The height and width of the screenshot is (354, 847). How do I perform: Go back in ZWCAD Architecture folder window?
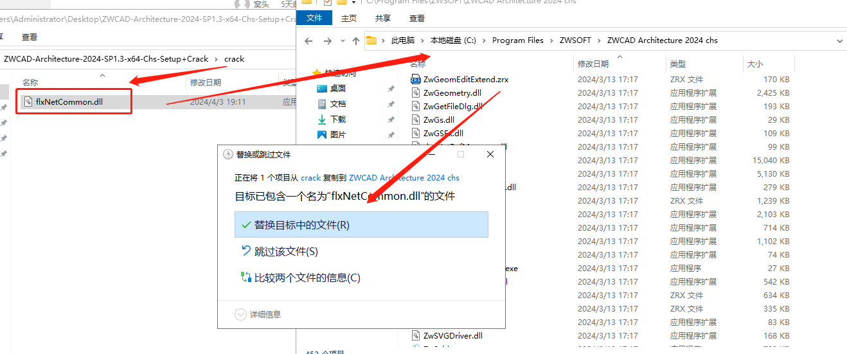(x=308, y=40)
